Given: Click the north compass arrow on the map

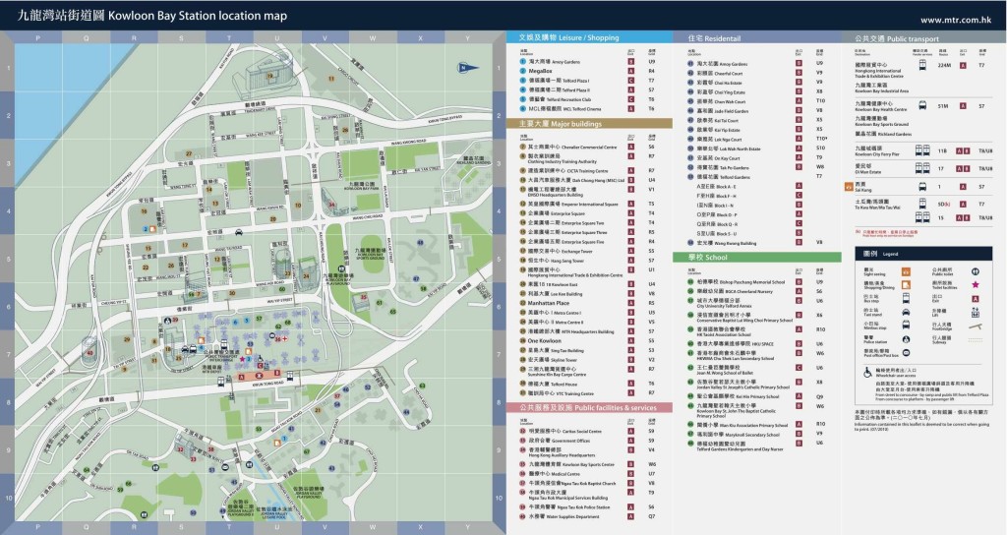Looking at the screenshot, I should click(x=469, y=68).
